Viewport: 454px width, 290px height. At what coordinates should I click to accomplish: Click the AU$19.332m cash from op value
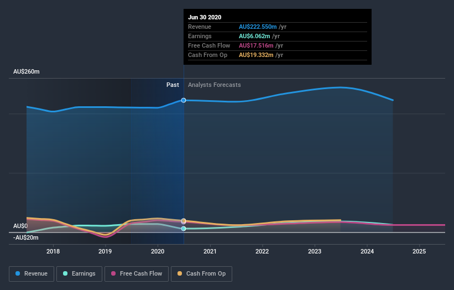(256, 55)
